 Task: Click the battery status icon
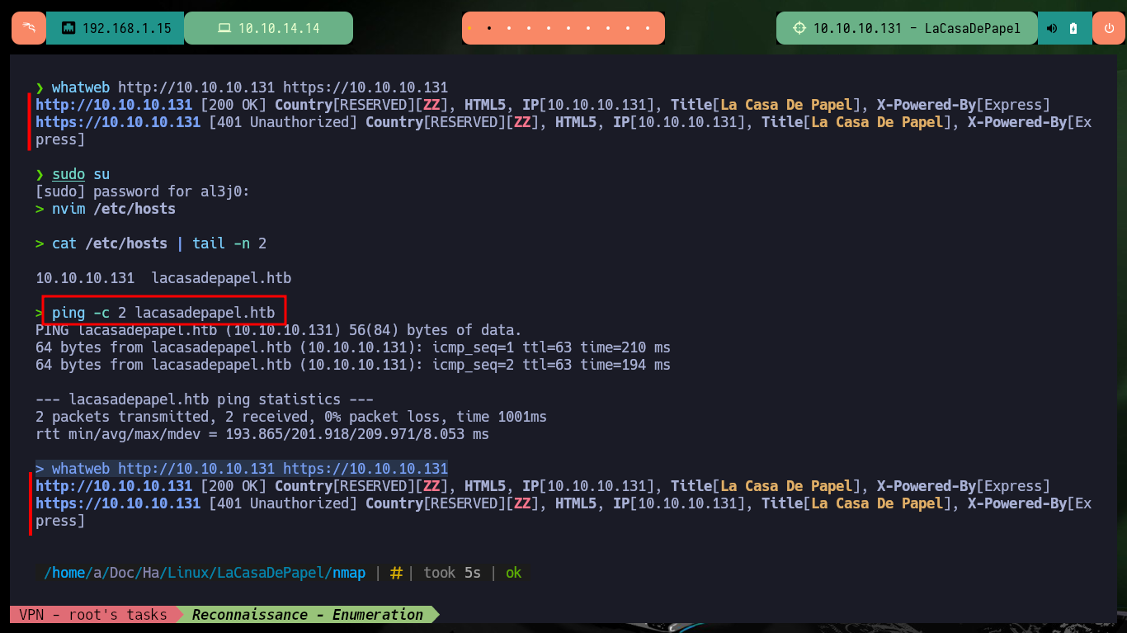[x=1073, y=28]
